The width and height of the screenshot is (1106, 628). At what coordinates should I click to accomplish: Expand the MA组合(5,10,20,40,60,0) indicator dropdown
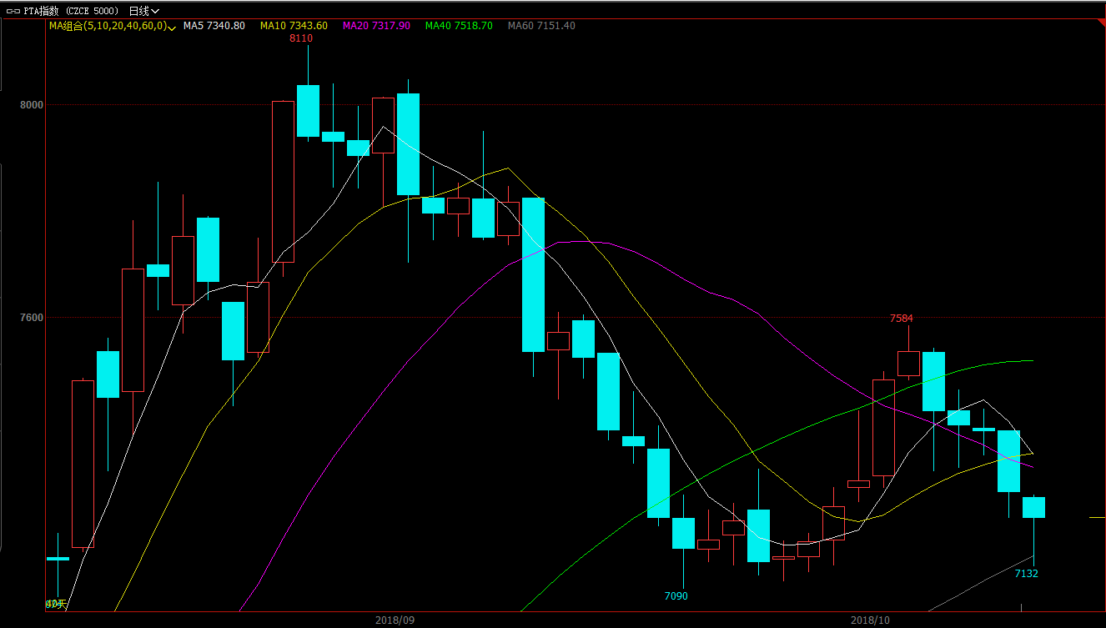coord(112,26)
